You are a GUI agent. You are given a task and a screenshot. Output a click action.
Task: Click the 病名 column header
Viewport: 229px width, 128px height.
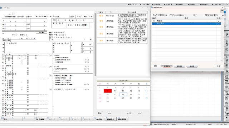(186, 18)
